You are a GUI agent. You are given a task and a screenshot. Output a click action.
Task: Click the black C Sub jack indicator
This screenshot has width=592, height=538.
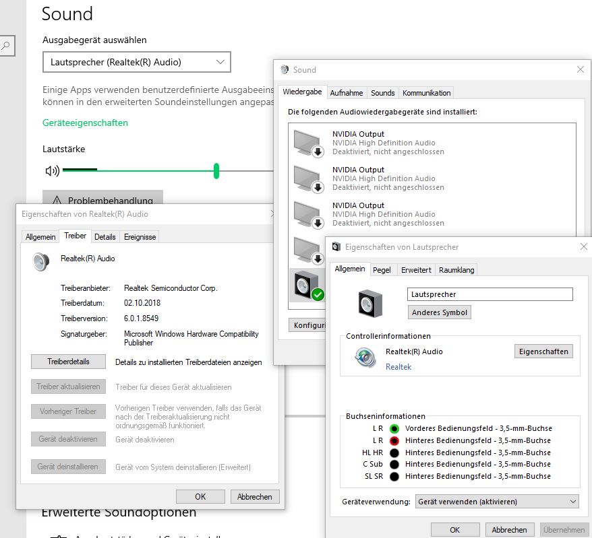click(394, 464)
